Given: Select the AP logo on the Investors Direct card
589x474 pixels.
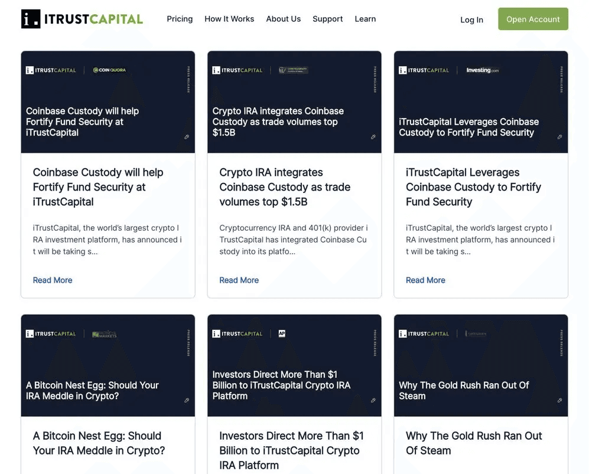Looking at the screenshot, I should pyautogui.click(x=282, y=333).
